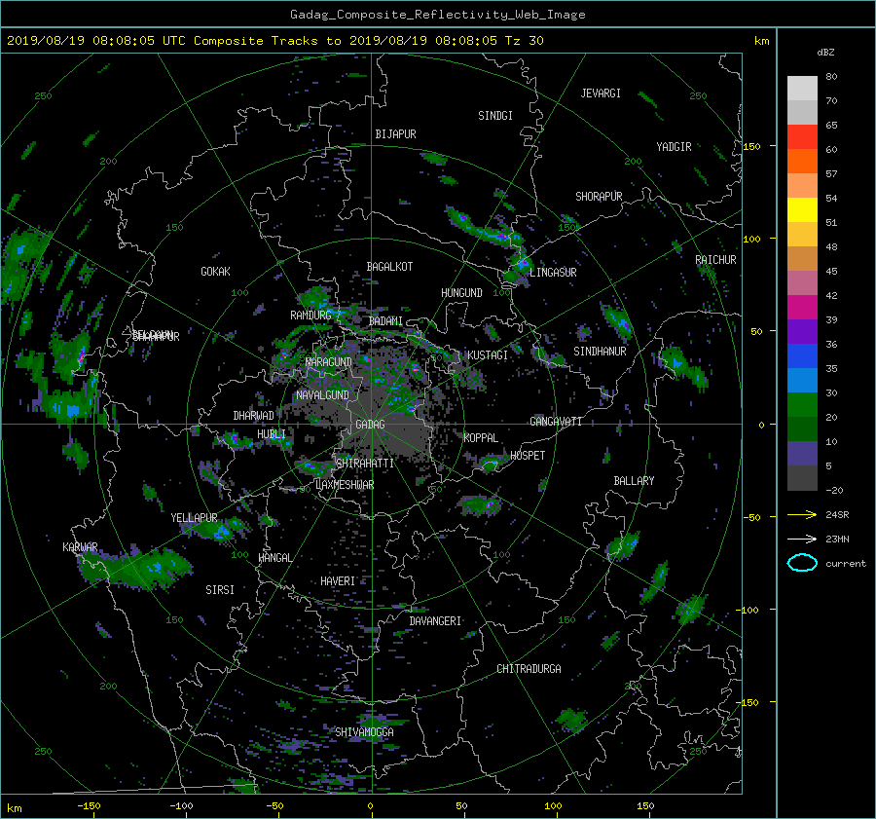Click the KUSTAGI city label
876x819 pixels.
[488, 355]
